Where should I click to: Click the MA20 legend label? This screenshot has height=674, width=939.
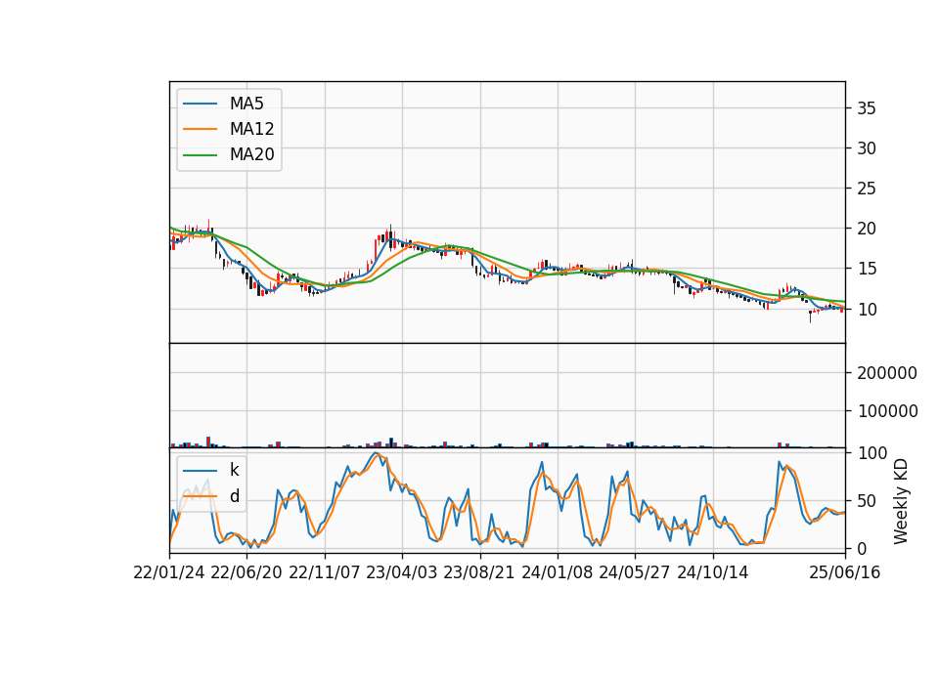[251, 154]
